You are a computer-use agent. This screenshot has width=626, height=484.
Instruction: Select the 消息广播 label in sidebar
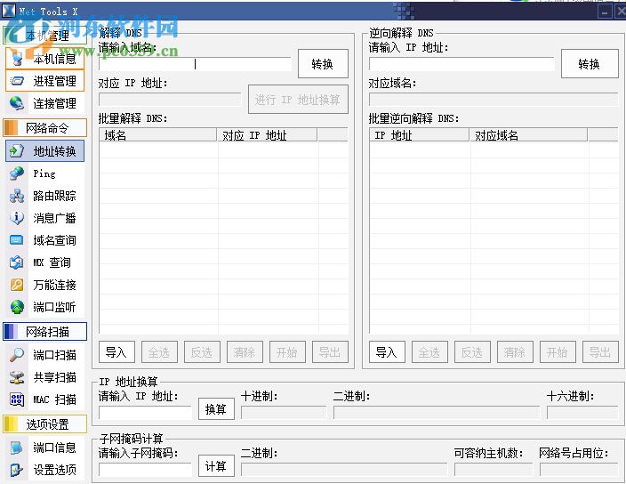(55, 218)
